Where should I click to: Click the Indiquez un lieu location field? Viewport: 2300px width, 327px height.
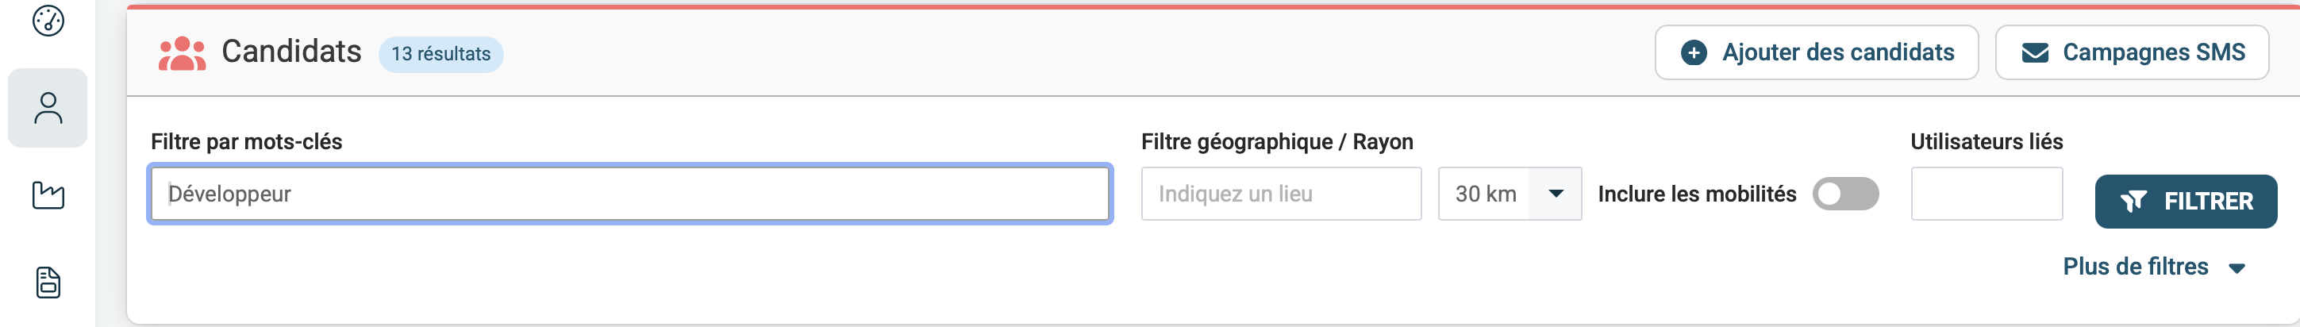pyautogui.click(x=1280, y=194)
